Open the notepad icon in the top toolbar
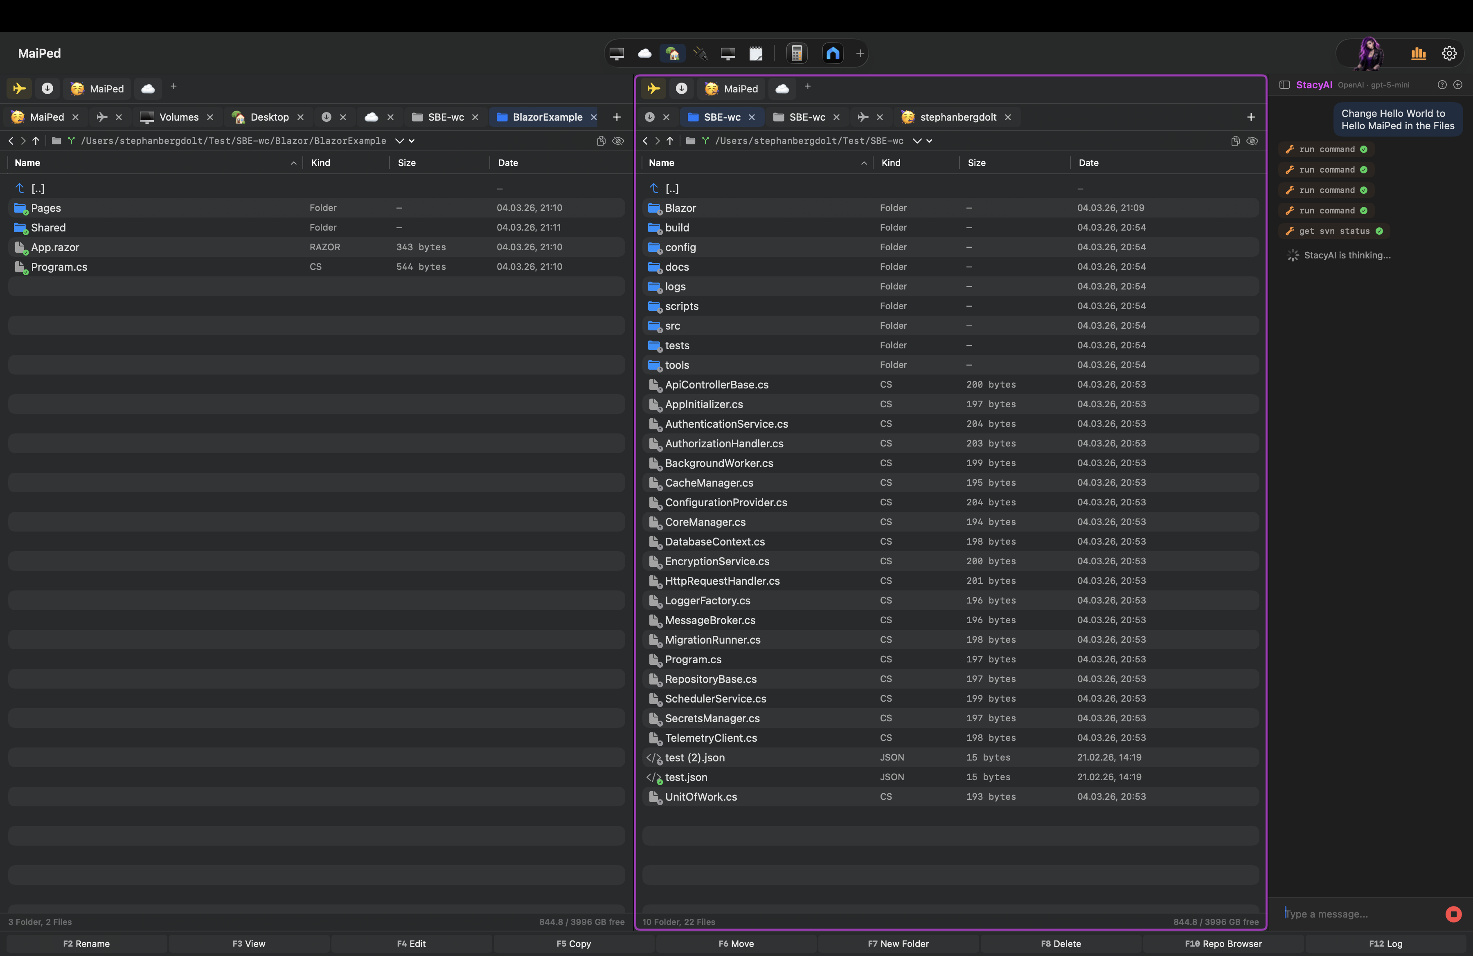This screenshot has height=956, width=1473. [756, 53]
